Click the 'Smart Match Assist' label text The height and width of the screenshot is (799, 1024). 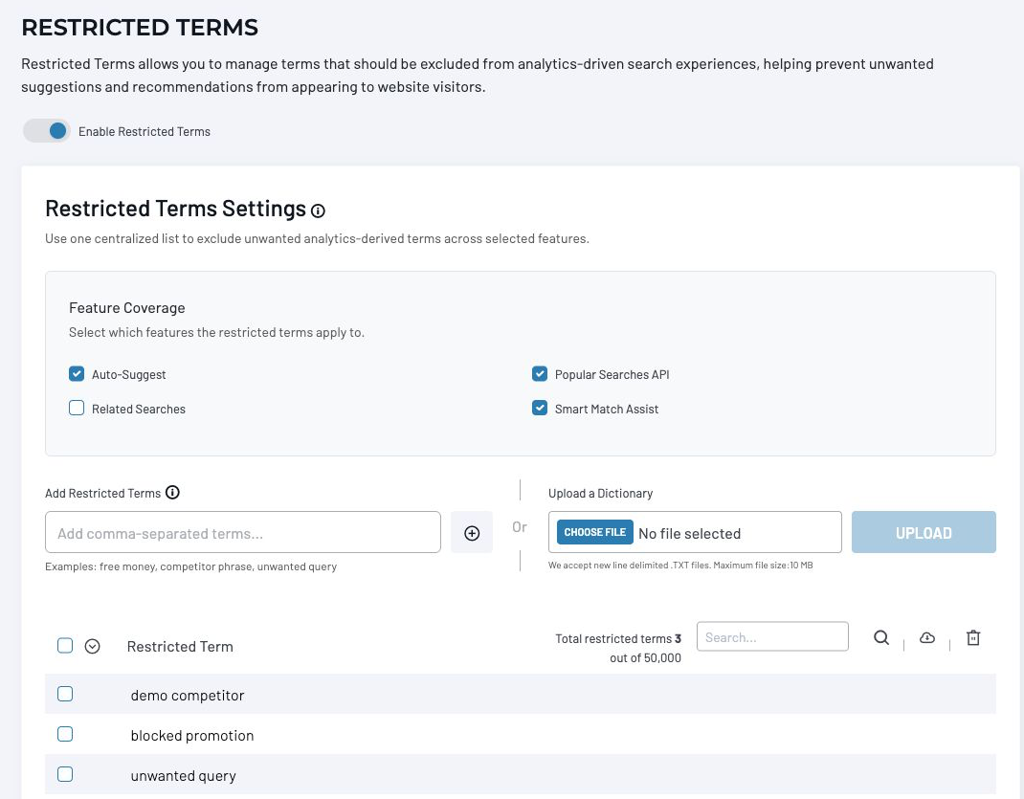pyautogui.click(x=607, y=410)
